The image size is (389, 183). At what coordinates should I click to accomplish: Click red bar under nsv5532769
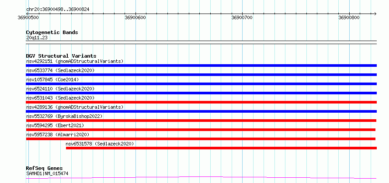click(x=201, y=121)
